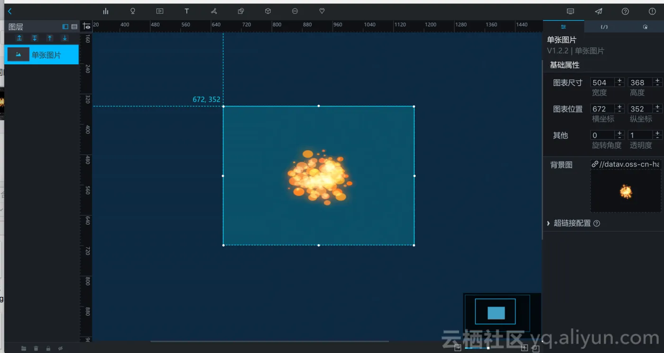Select the 单张图片 layer
The image size is (664, 353).
click(x=41, y=55)
